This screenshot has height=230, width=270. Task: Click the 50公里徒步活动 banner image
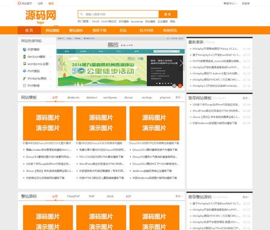coord(102,71)
